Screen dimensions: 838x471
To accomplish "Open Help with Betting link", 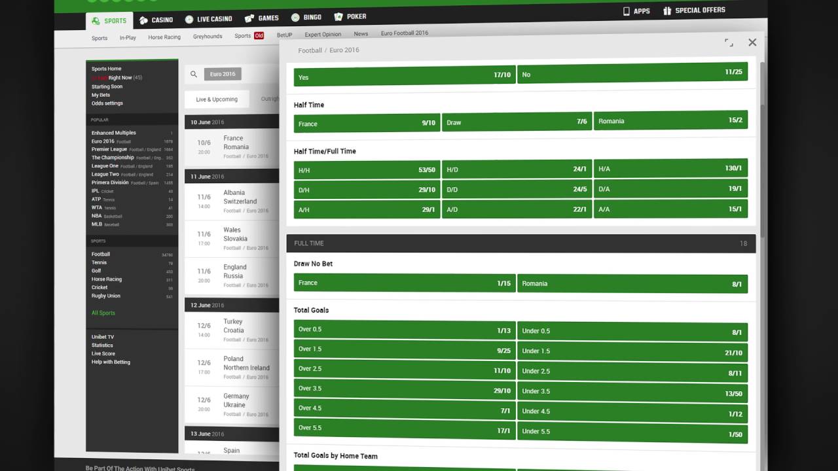I will coord(111,362).
